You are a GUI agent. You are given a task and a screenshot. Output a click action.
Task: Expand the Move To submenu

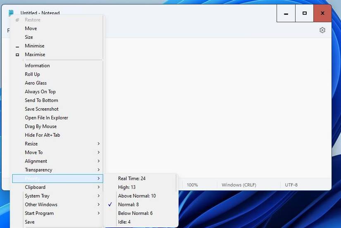pos(57,152)
